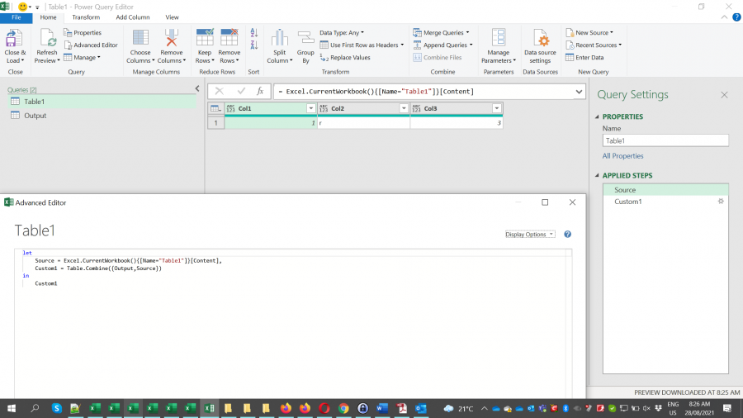Click the gear icon beside Custom1 step
743x418 pixels.
click(x=721, y=202)
